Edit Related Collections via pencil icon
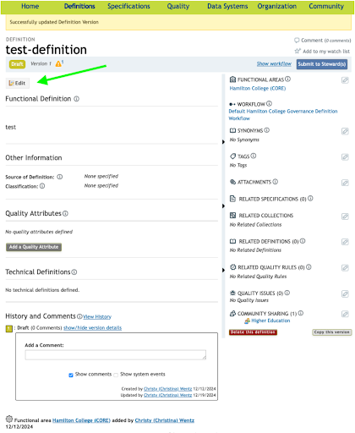This screenshot has height=433, width=355. pos(345,216)
